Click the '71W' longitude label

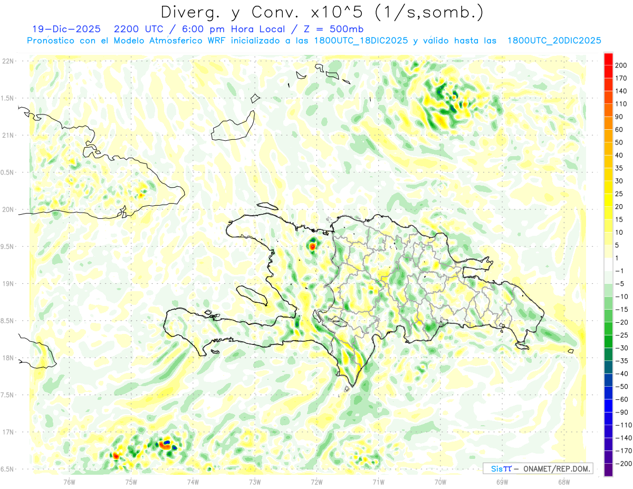click(378, 482)
